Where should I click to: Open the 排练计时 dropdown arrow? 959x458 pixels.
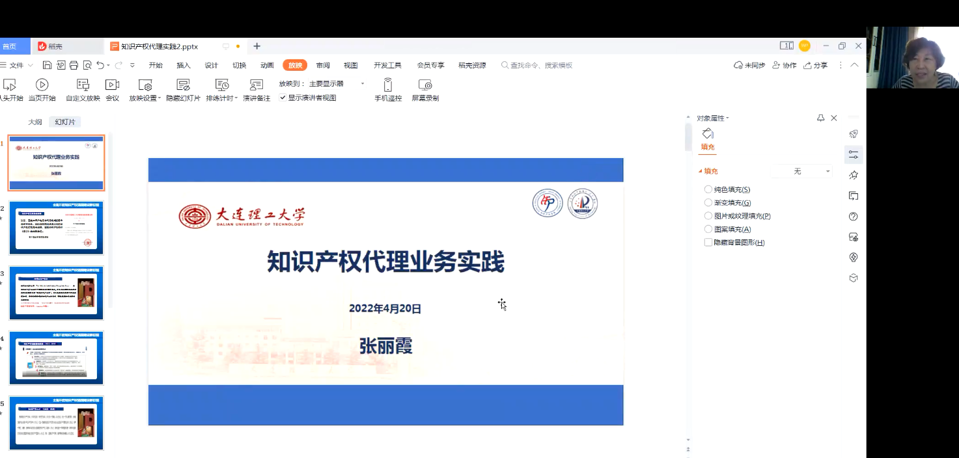236,98
